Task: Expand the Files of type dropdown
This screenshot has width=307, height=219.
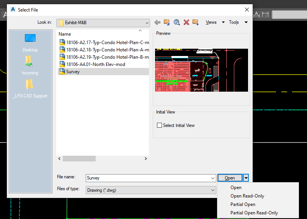Action: coord(212,190)
